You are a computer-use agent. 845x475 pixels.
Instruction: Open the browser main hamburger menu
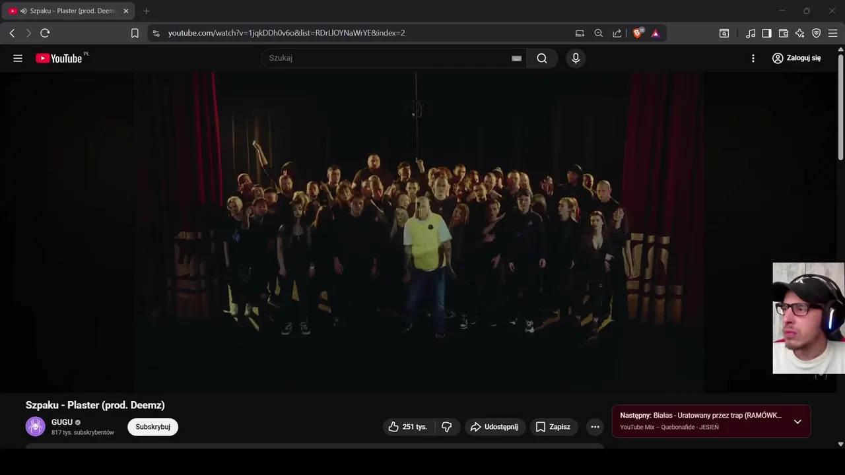[x=833, y=33]
